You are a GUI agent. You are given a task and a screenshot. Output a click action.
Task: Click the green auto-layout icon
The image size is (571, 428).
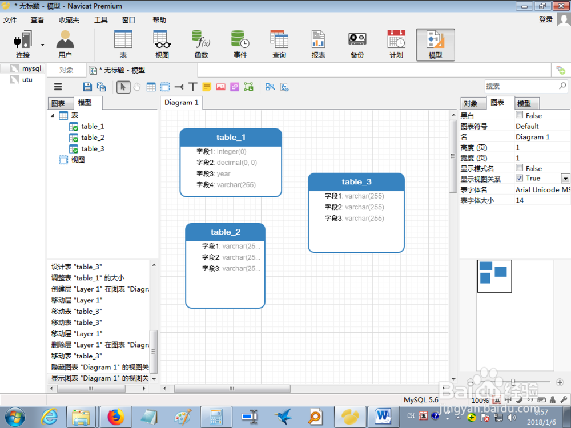click(x=249, y=87)
